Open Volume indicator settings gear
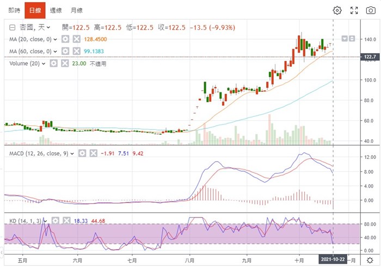Viewport: 381px width, 267px height. (53, 64)
